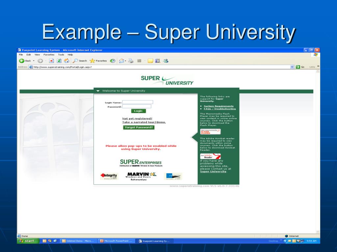Open the FAQs / Troubleshooting link

pos(220,109)
